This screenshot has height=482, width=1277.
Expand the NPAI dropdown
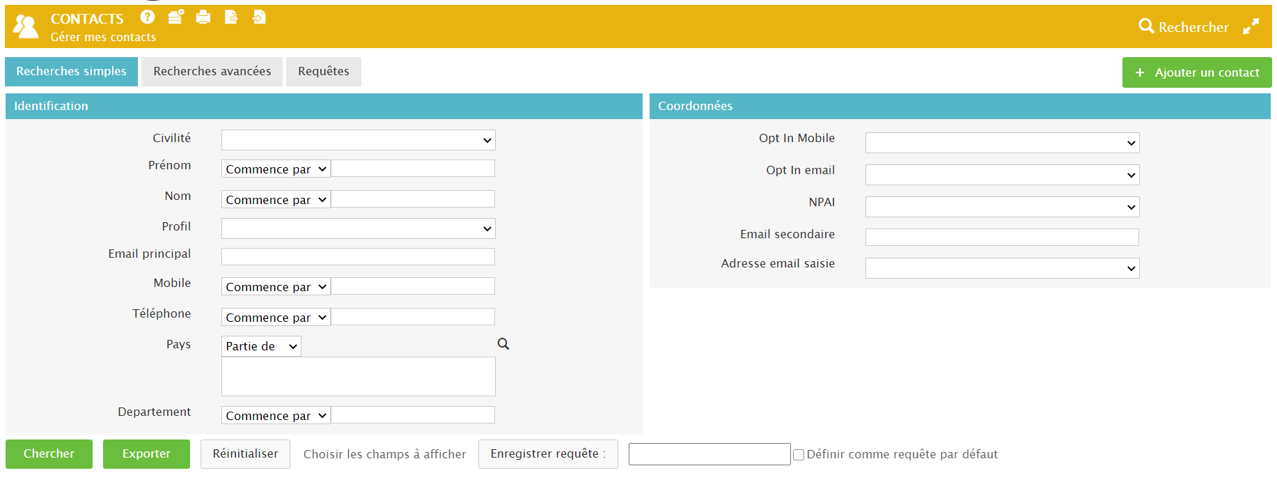(1002, 207)
